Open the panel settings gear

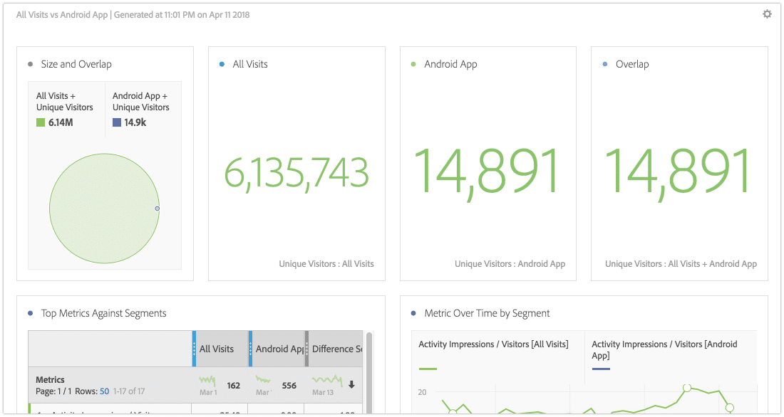(x=767, y=14)
